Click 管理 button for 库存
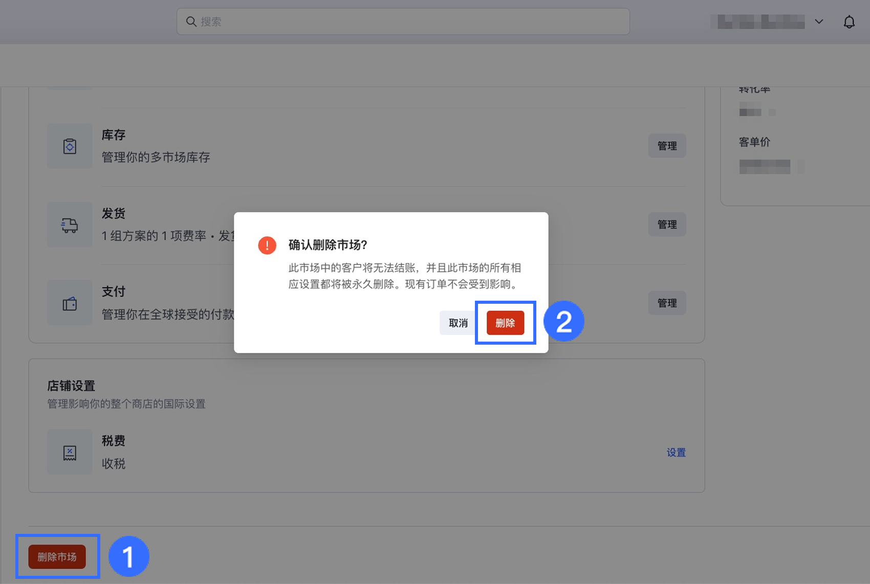The width and height of the screenshot is (870, 584). coord(667,146)
